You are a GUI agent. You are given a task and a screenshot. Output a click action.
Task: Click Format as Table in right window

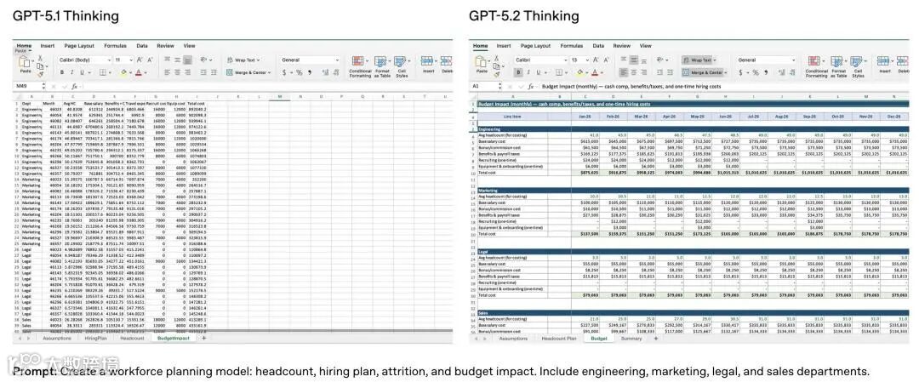839,67
